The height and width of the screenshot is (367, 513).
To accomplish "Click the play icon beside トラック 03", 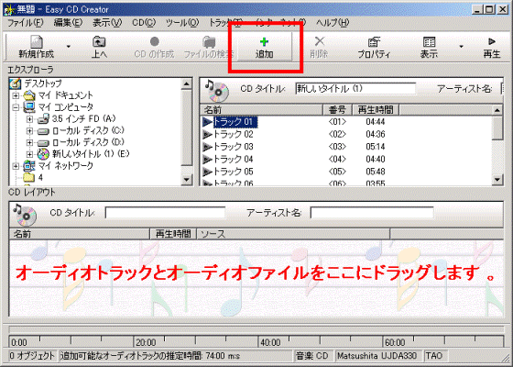I will [x=207, y=147].
